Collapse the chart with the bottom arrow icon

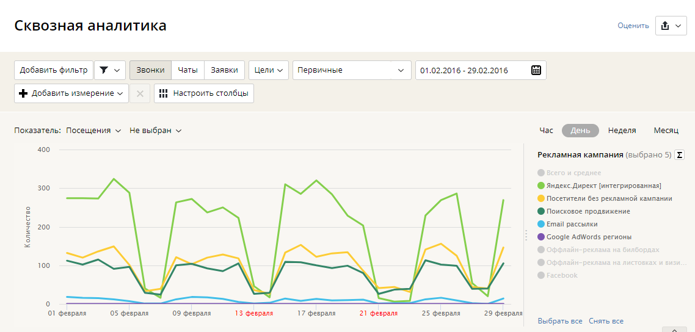(674, 330)
